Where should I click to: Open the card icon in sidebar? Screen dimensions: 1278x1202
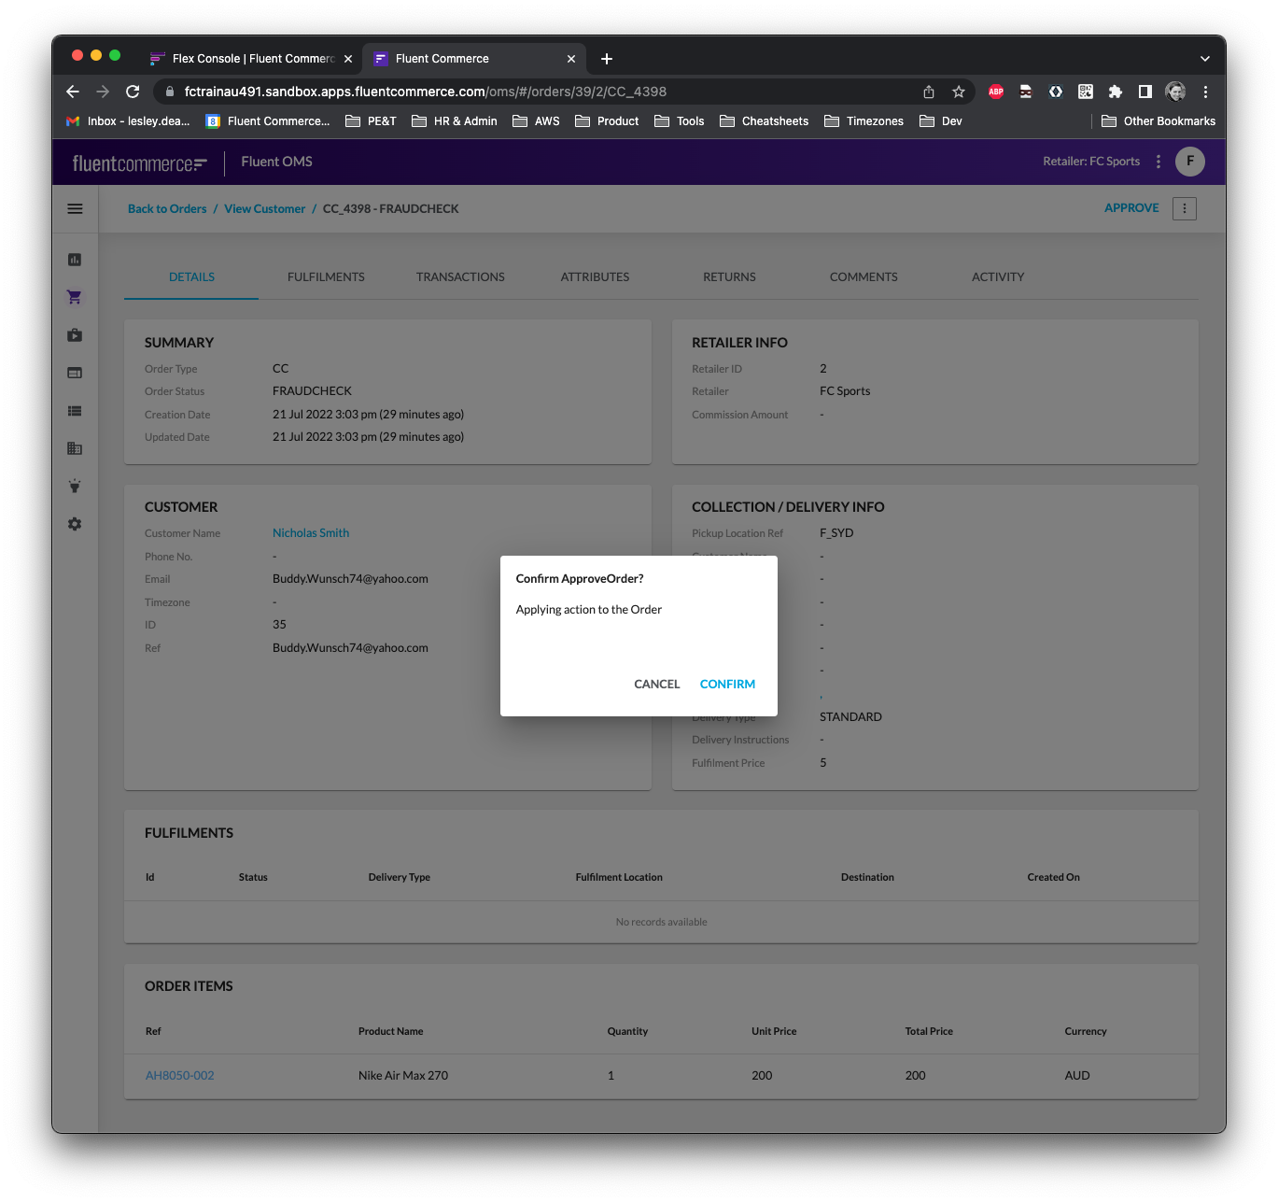75,373
